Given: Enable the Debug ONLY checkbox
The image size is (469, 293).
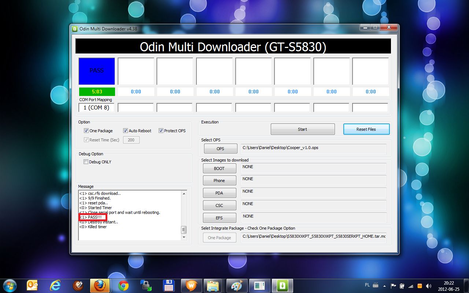Looking at the screenshot, I should pos(86,162).
